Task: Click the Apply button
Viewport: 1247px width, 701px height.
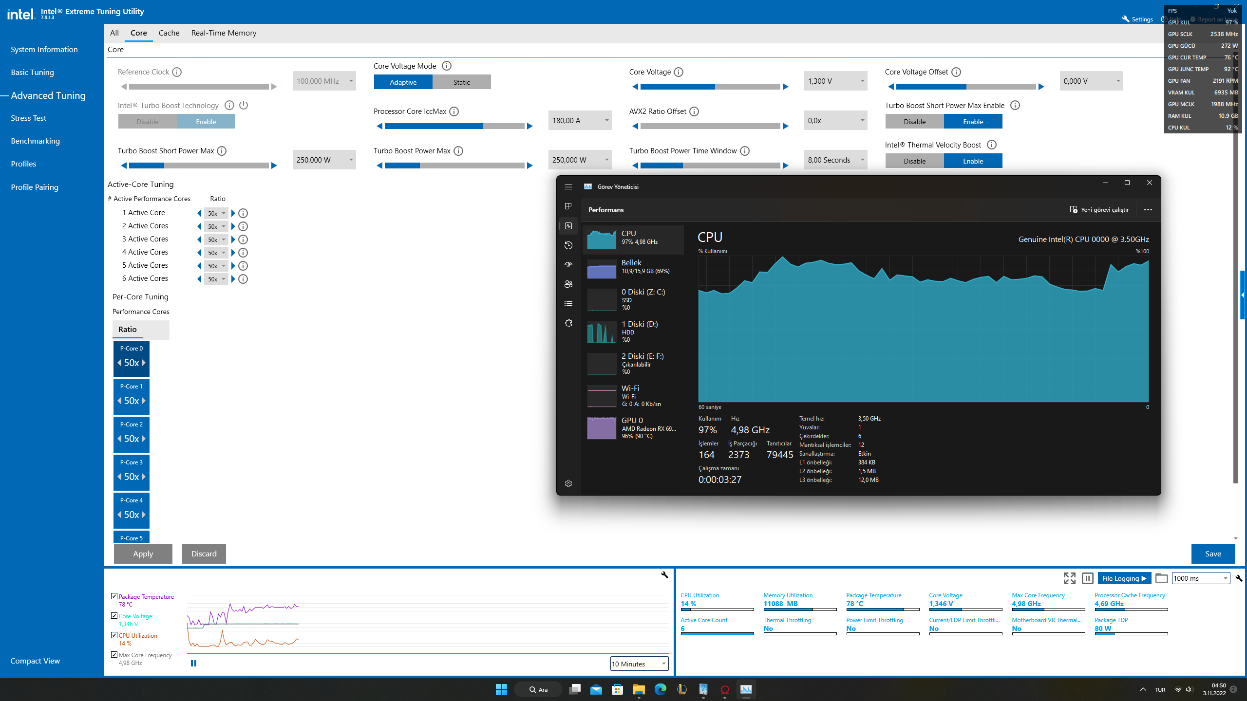Action: [143, 554]
